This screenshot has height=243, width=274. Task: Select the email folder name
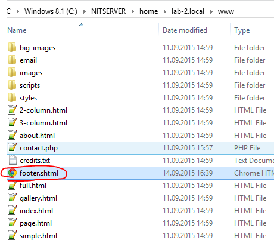pyautogui.click(x=28, y=60)
